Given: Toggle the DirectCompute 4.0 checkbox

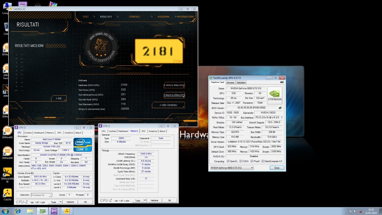Looking at the screenshot, I should point(263,161).
